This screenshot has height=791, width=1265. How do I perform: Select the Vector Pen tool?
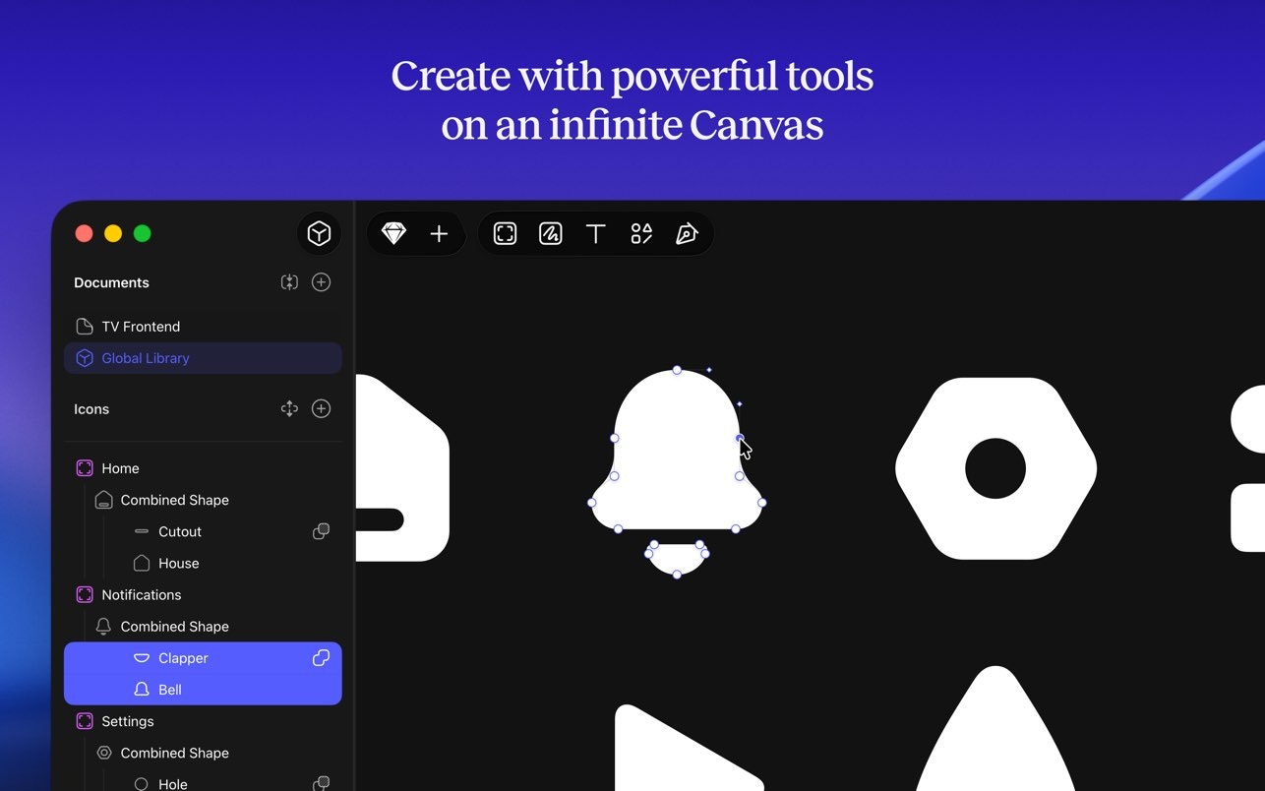pos(686,233)
